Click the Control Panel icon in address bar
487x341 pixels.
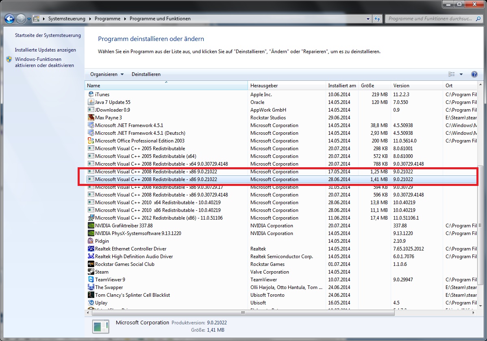[x=36, y=19]
